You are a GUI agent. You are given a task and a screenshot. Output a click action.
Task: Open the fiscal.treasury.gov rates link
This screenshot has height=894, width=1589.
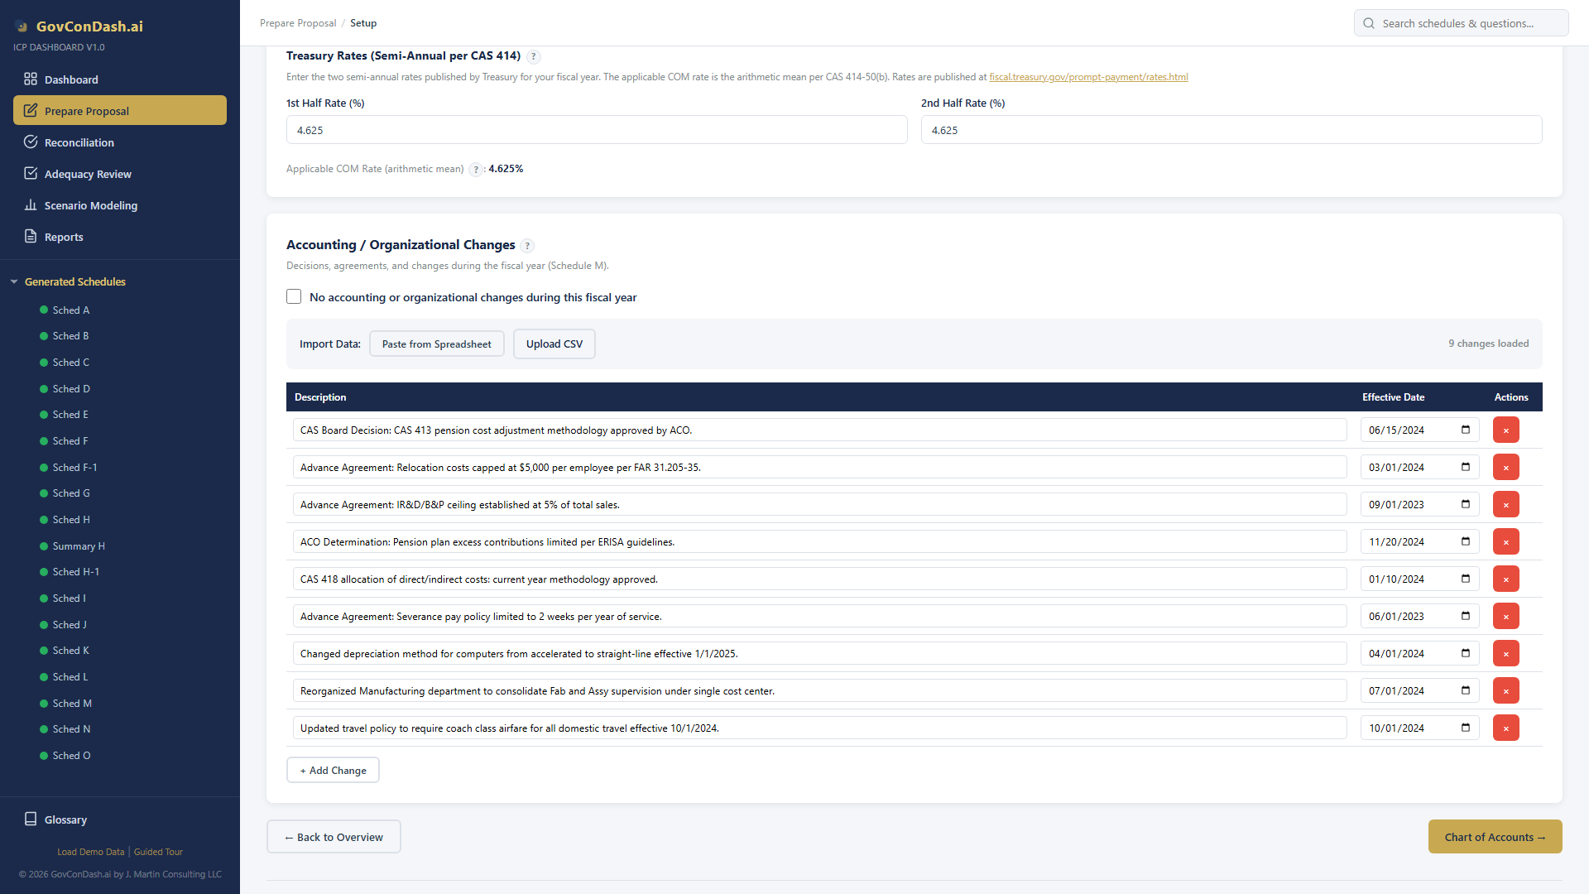1088,77
